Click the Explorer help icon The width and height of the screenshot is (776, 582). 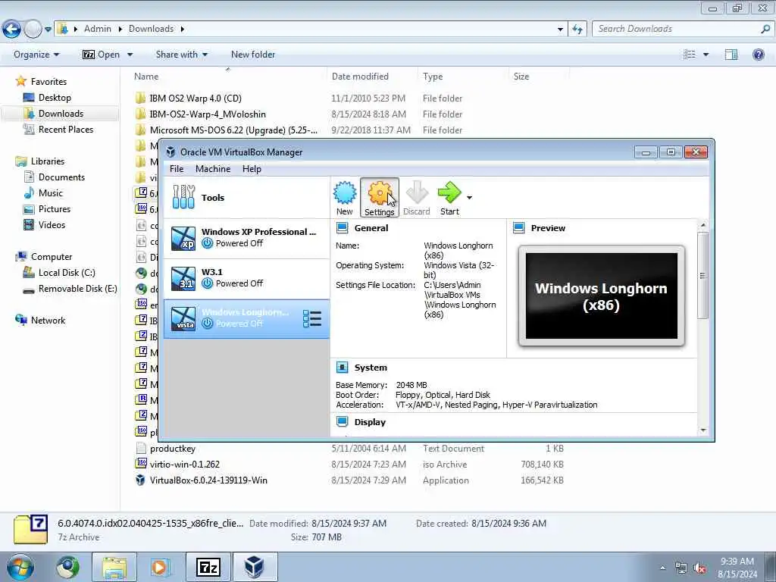(758, 55)
